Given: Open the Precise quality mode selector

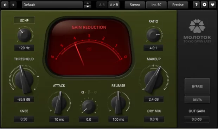Looking at the screenshot, I should click(x=178, y=5).
